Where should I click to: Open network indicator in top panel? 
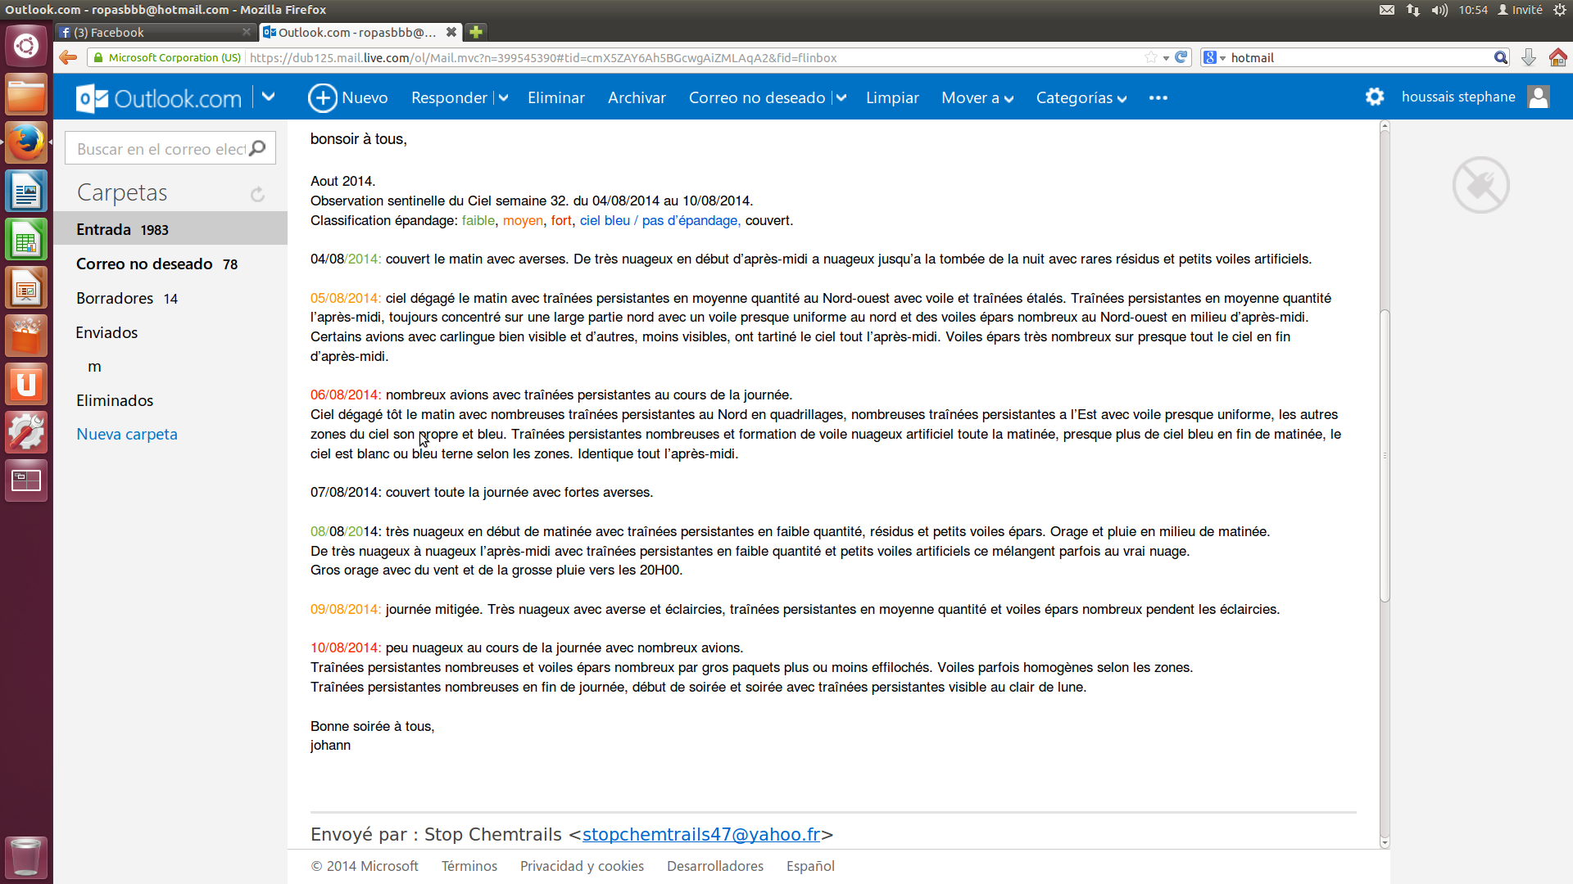[x=1413, y=10]
